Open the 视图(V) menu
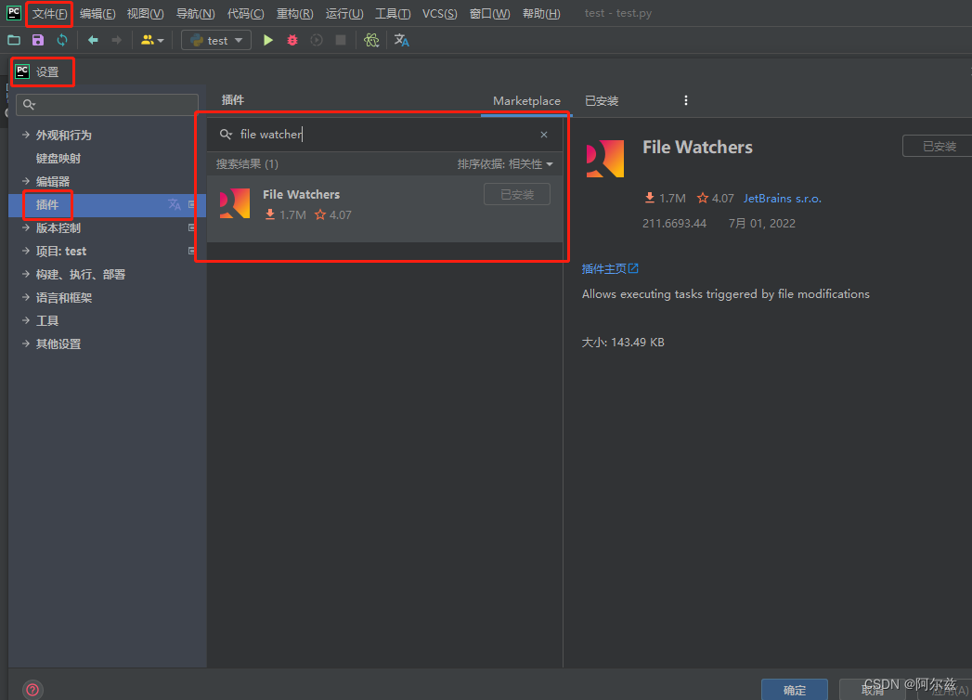Viewport: 972px width, 700px height. click(145, 14)
